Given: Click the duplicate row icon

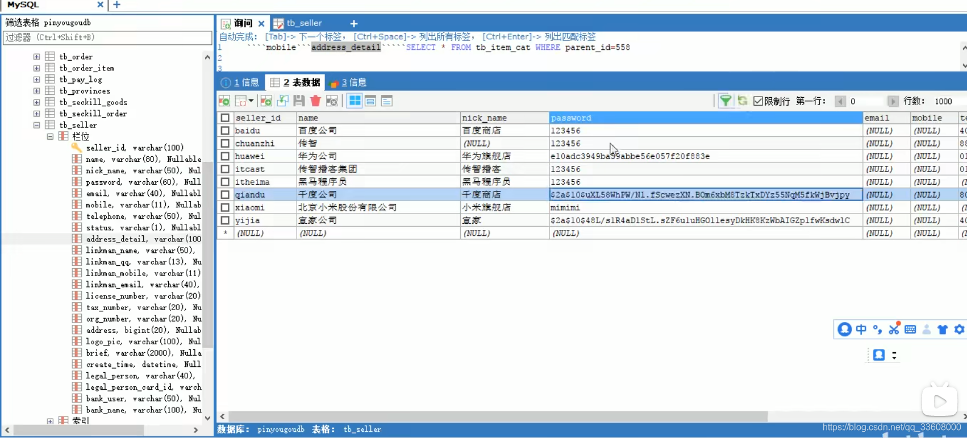Looking at the screenshot, I should pyautogui.click(x=282, y=101).
